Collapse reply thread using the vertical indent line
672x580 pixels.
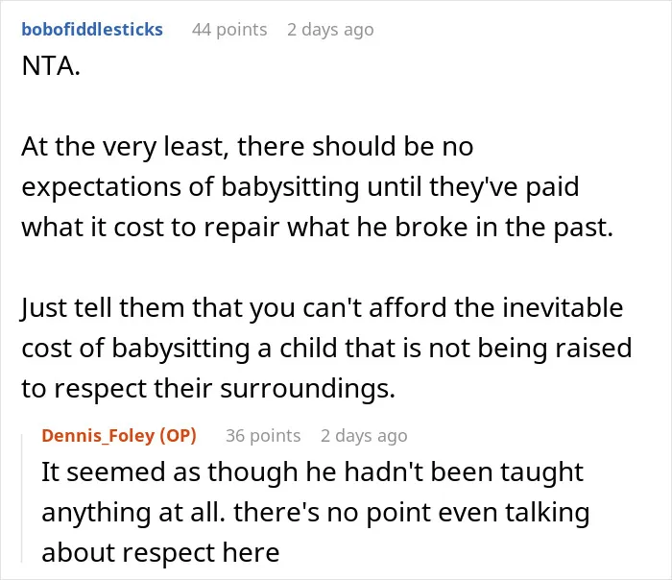pos(22,497)
